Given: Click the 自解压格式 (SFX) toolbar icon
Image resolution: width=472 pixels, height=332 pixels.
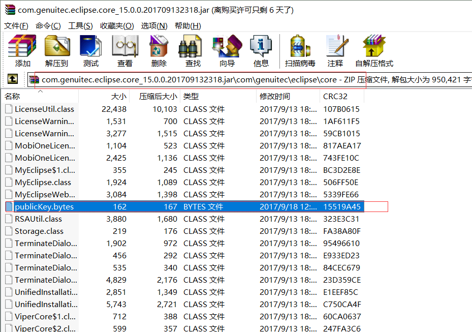Looking at the screenshot, I should [374, 46].
